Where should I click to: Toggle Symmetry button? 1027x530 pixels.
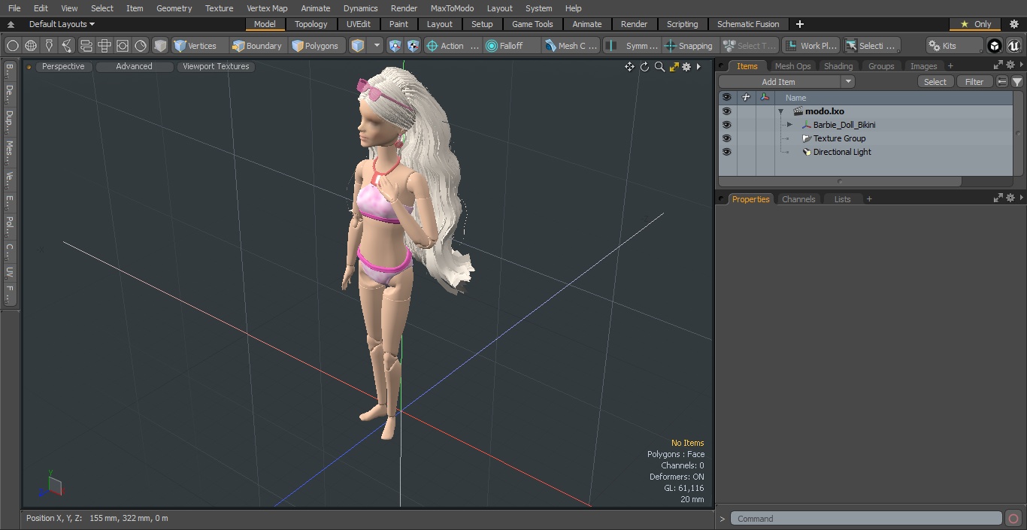click(633, 46)
